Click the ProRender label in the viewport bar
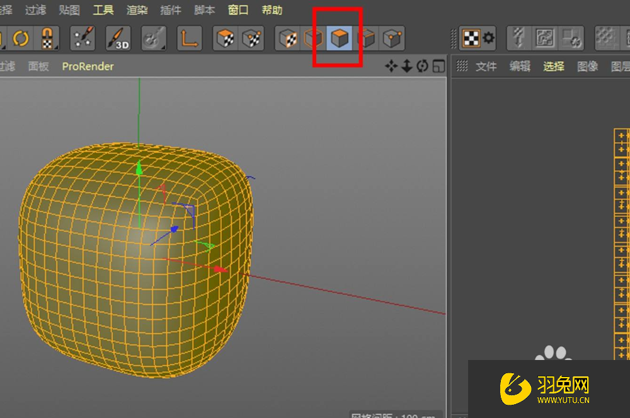Image resolution: width=630 pixels, height=418 pixels. (x=88, y=66)
